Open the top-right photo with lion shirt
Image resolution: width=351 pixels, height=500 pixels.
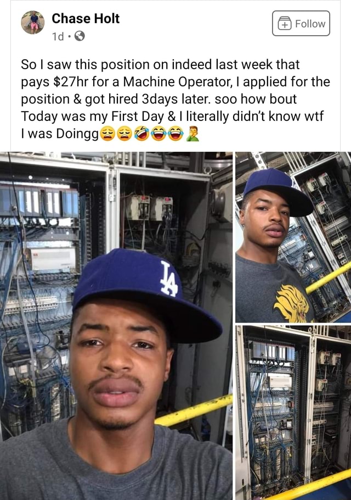coord(293,237)
